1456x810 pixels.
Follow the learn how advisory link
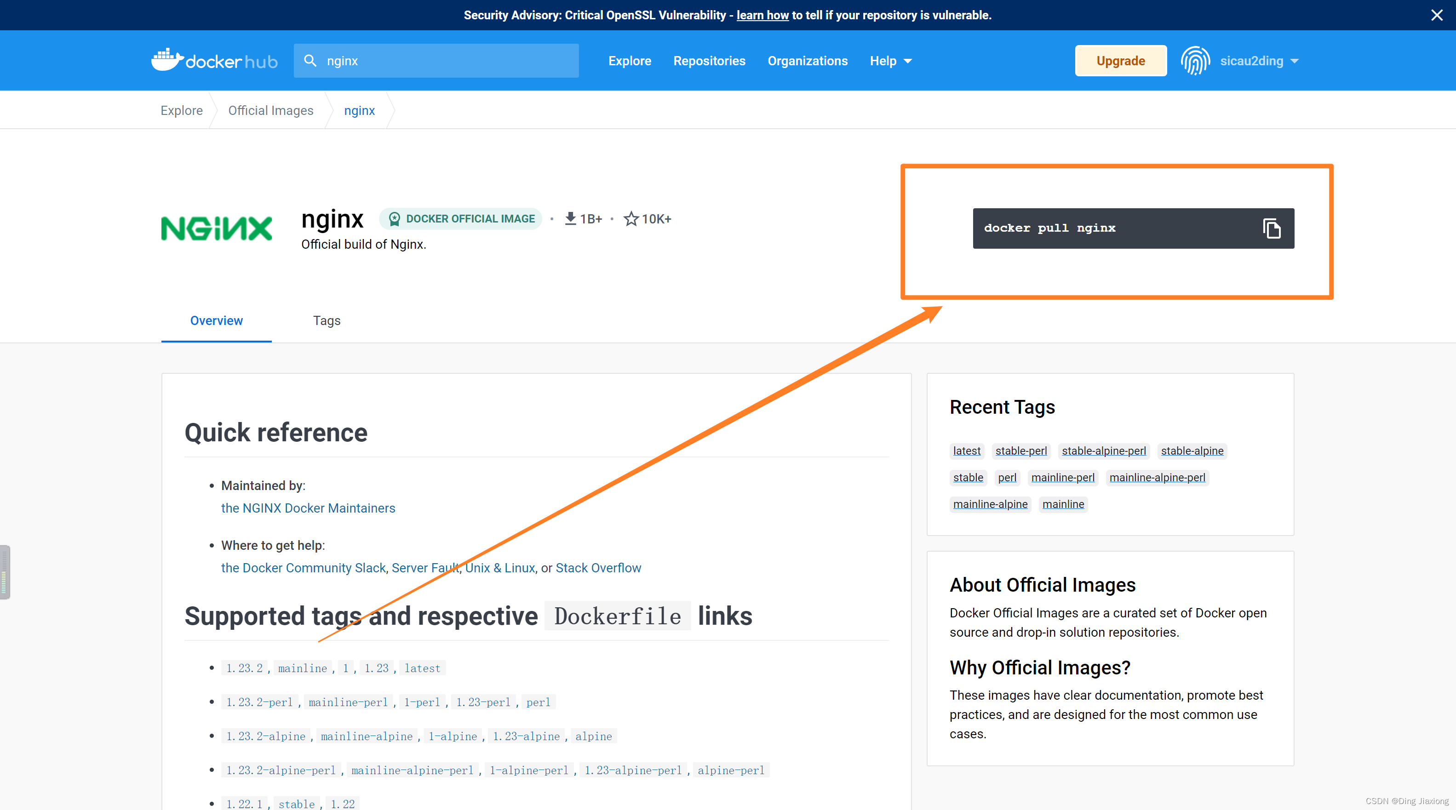[762, 15]
